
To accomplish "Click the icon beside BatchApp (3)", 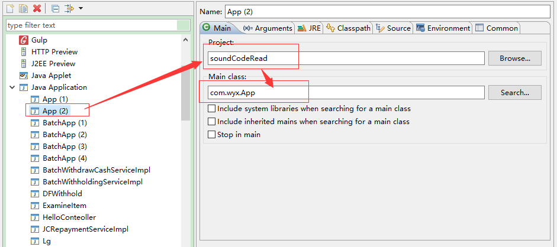I will [35, 147].
